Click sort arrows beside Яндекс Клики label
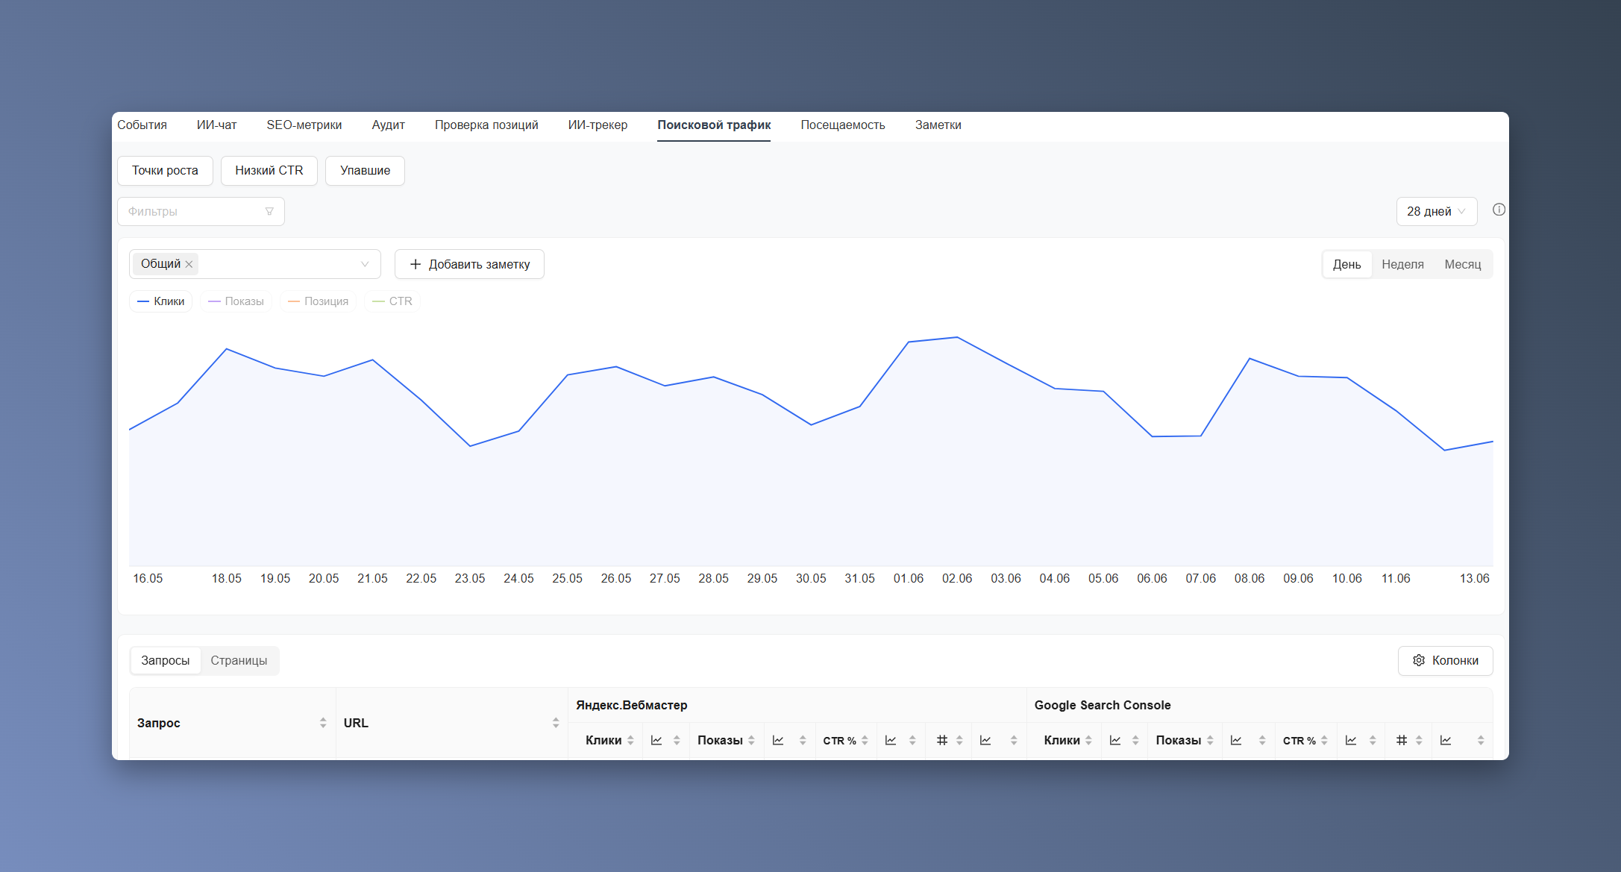This screenshot has height=872, width=1621. (630, 740)
